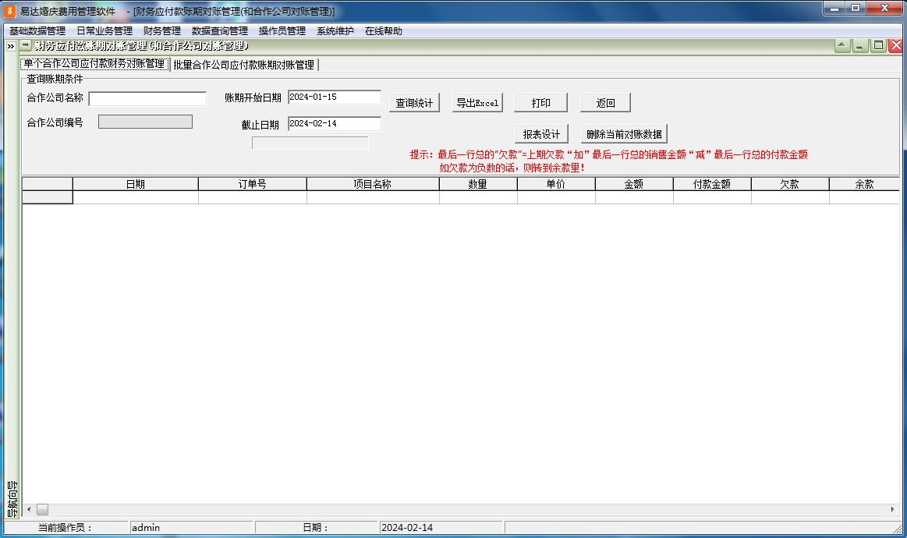907x538 pixels.
Task: Switch to 单个合作公司应付款财务对账管理 tab
Action: [x=94, y=64]
